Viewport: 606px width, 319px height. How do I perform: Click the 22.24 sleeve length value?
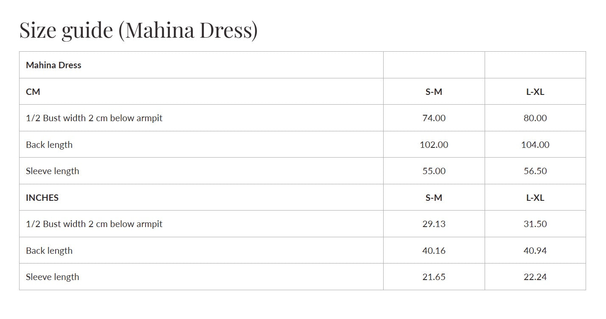(535, 277)
